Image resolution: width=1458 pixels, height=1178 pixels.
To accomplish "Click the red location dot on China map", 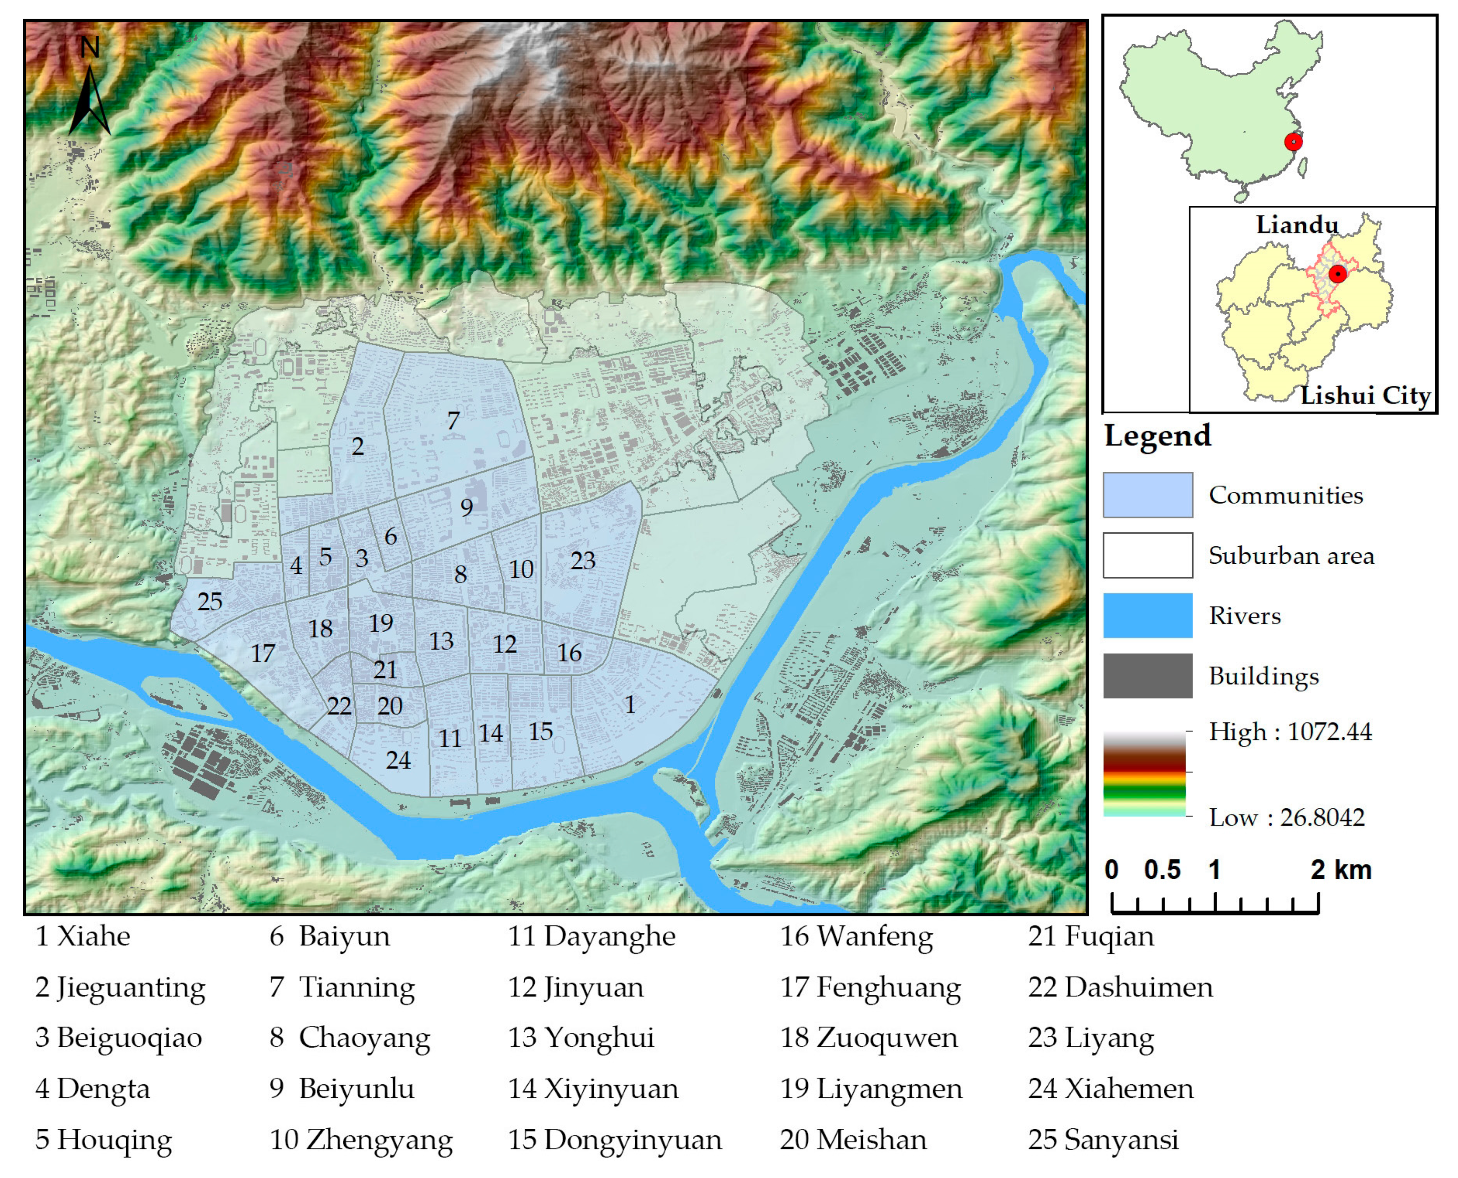I will tap(1293, 142).
